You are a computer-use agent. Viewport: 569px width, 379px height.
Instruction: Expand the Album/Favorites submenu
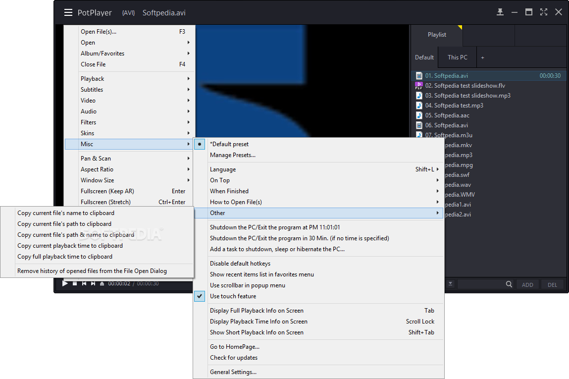tap(128, 54)
